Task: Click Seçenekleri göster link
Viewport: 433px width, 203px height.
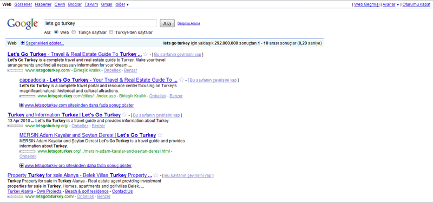Action: [x=45, y=43]
